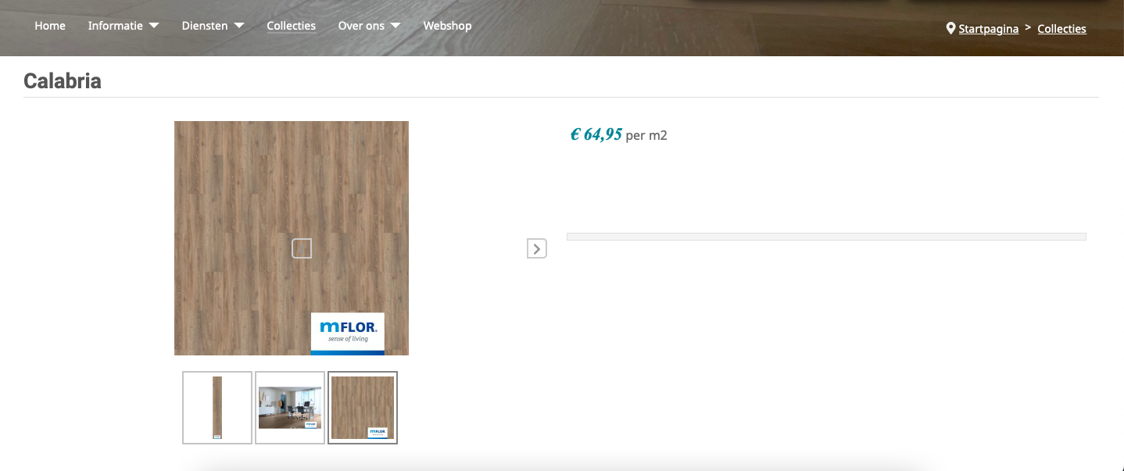Click the large Calabria floor image
The width and height of the screenshot is (1124, 471).
click(292, 238)
